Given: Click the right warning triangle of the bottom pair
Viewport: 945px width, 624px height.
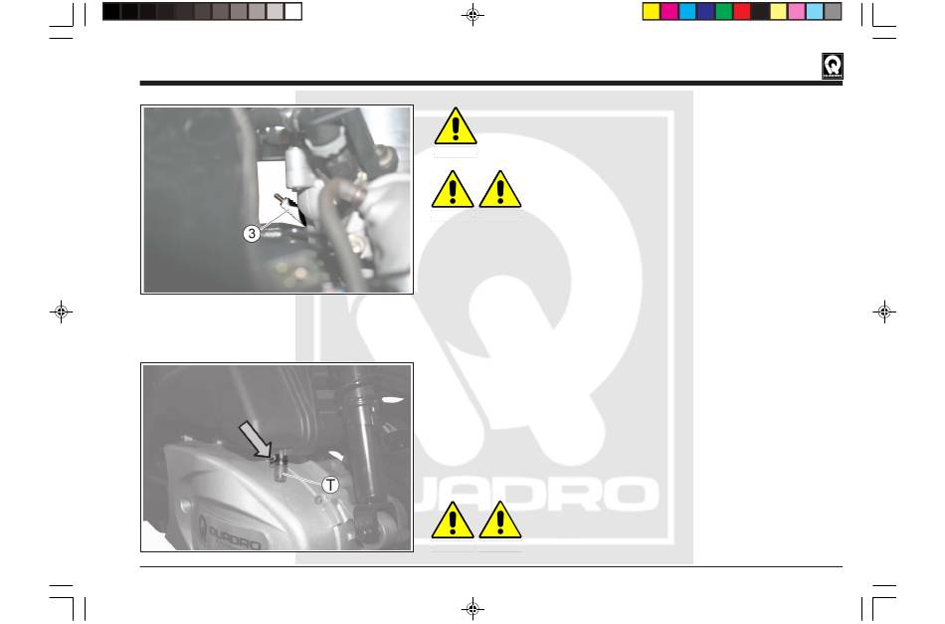Looking at the screenshot, I should [500, 520].
